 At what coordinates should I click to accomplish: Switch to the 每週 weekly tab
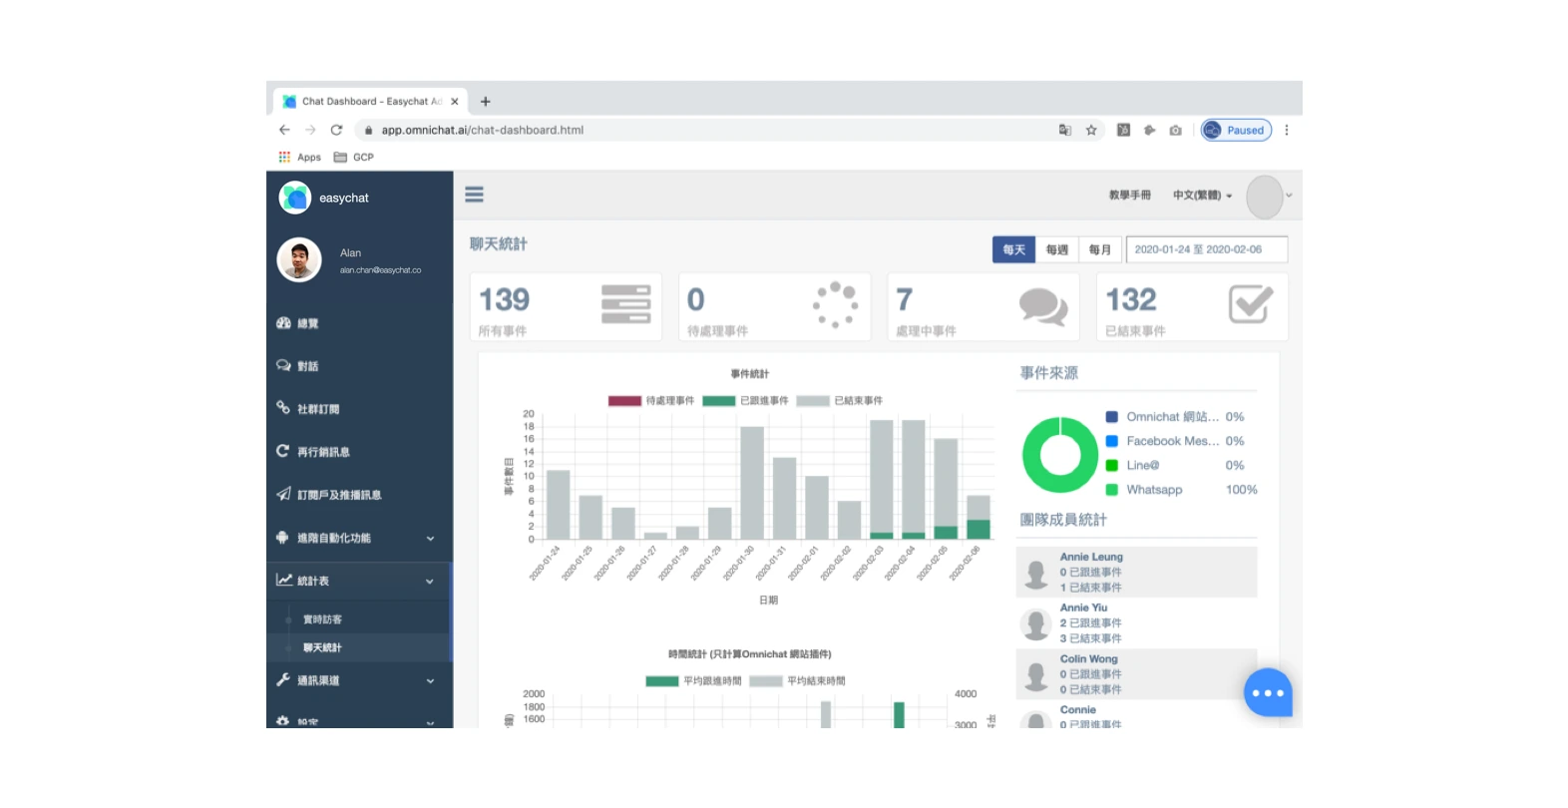(x=1057, y=249)
